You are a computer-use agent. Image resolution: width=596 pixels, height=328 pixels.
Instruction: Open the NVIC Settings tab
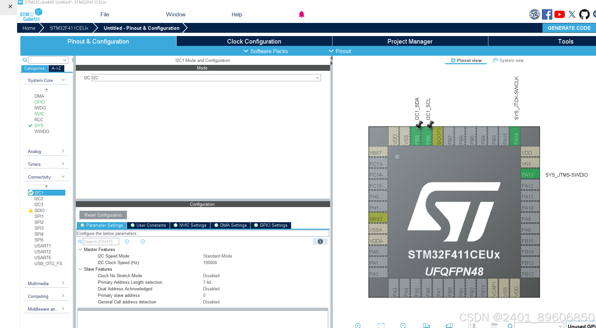click(190, 225)
